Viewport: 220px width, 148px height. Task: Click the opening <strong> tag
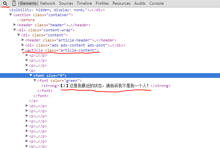pos(50,86)
